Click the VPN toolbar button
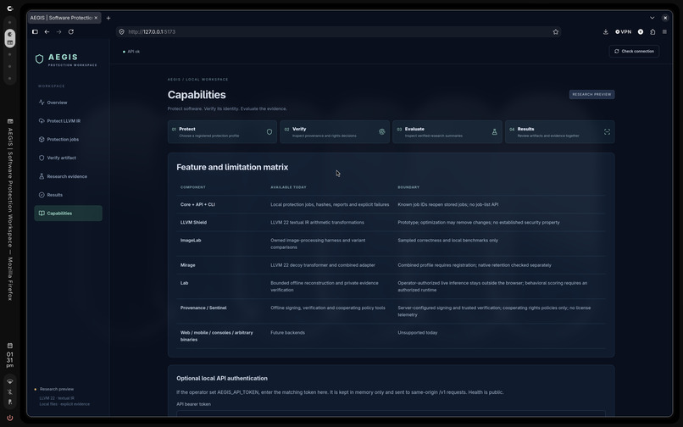This screenshot has height=427, width=683. (623, 32)
